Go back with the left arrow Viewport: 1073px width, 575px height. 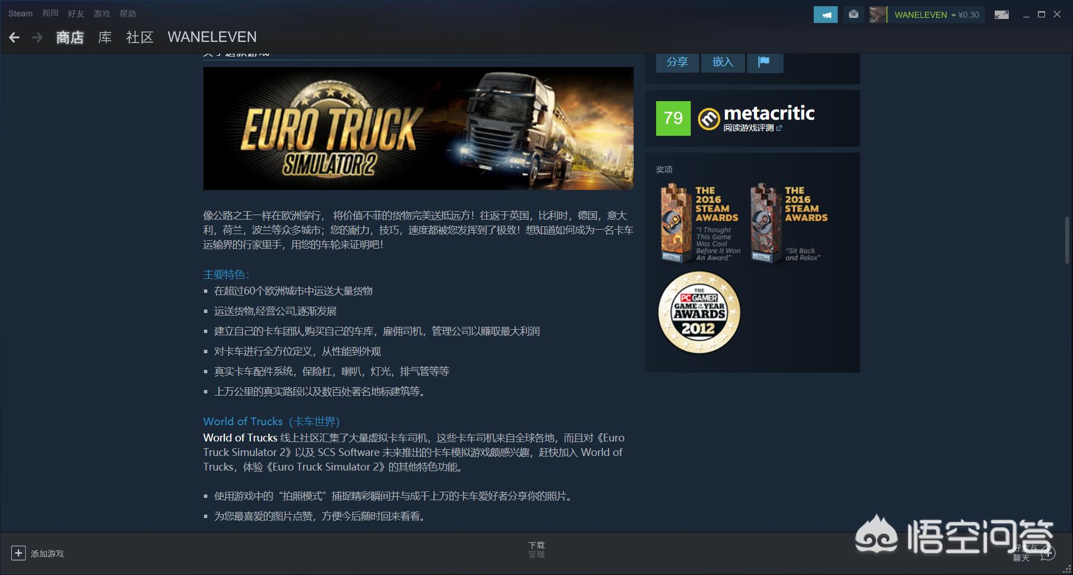15,37
